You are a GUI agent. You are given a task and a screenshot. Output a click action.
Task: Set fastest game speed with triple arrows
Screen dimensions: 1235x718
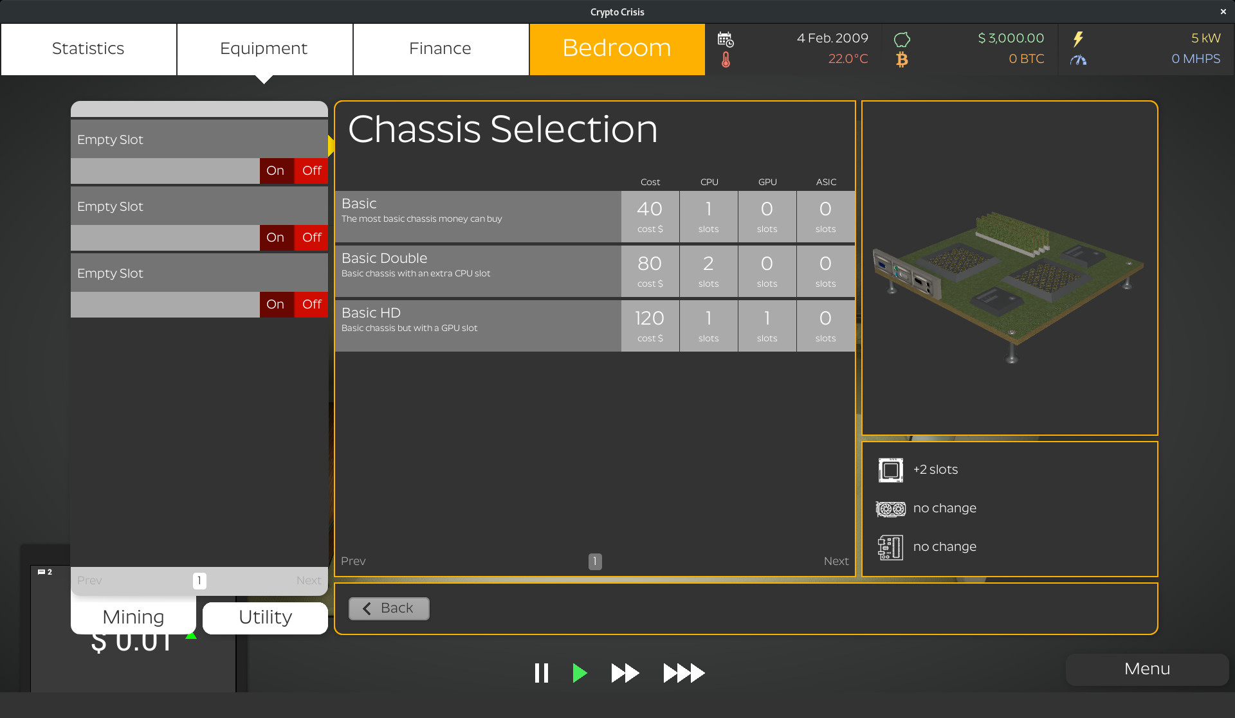[683, 672]
